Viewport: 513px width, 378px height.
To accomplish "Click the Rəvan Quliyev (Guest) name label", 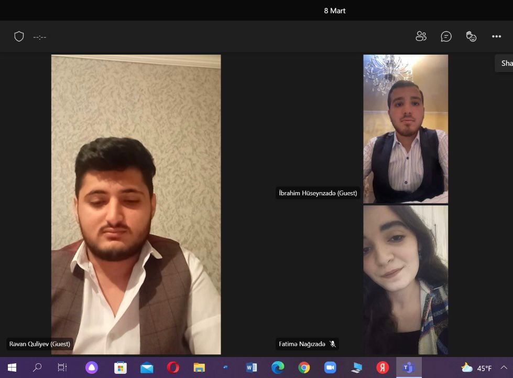I will (x=40, y=344).
